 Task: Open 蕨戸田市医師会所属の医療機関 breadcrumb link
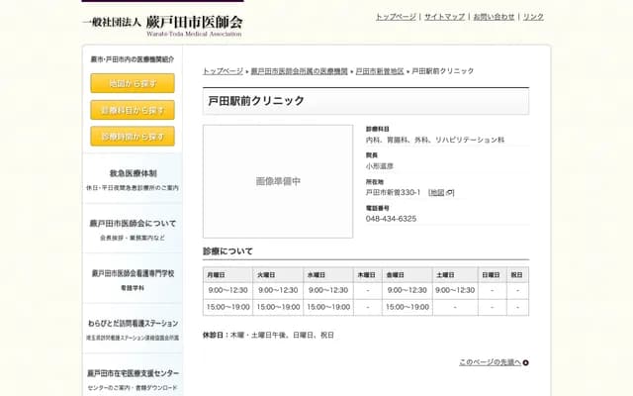[299, 71]
